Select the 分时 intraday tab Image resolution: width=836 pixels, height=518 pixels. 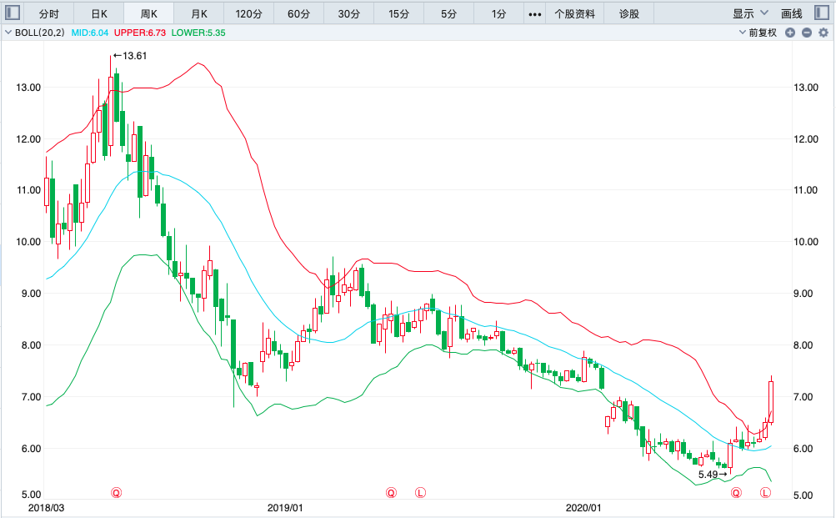[x=49, y=13]
